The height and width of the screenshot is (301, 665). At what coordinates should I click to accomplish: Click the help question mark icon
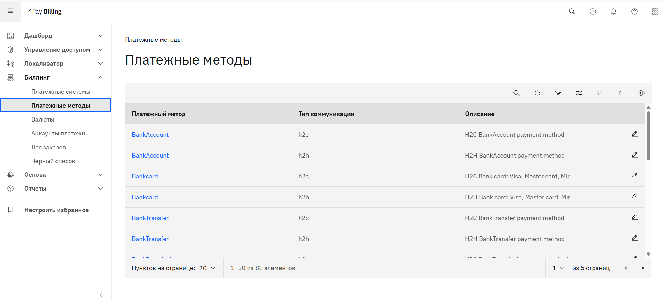click(593, 11)
